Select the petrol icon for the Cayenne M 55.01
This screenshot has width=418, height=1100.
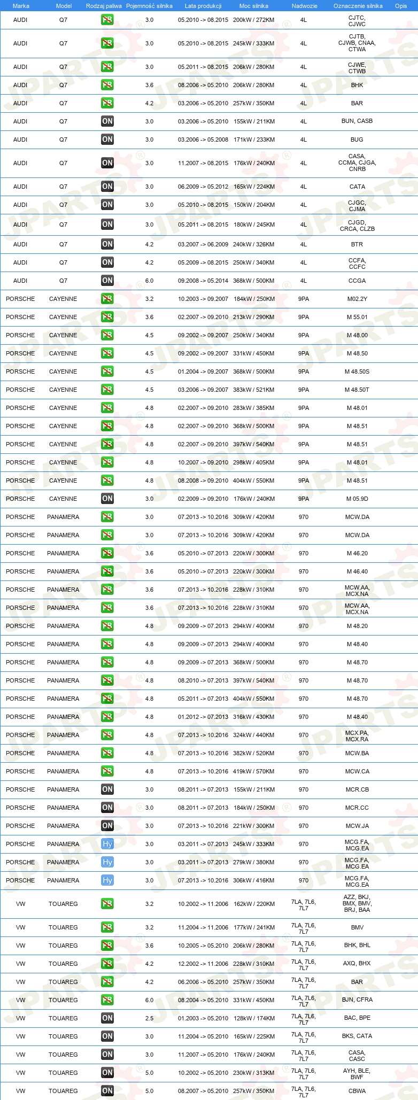tap(107, 317)
